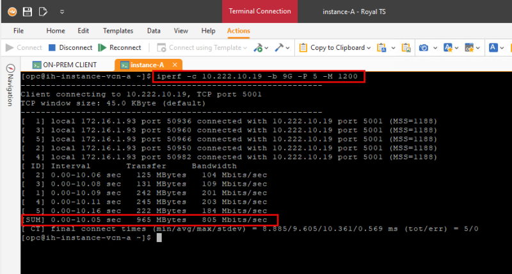Screen dimensions: 512x274
Task: Expand the quick access toolbar customize arrow
Action: point(61,12)
